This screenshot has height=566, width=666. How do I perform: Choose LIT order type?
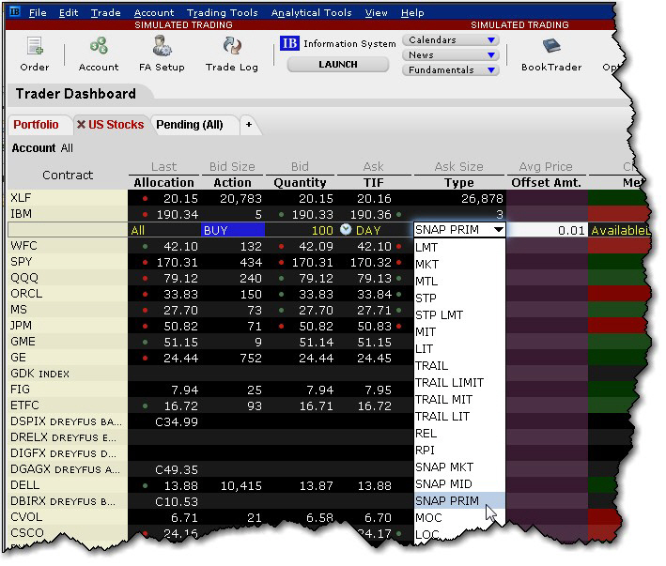(x=459, y=348)
